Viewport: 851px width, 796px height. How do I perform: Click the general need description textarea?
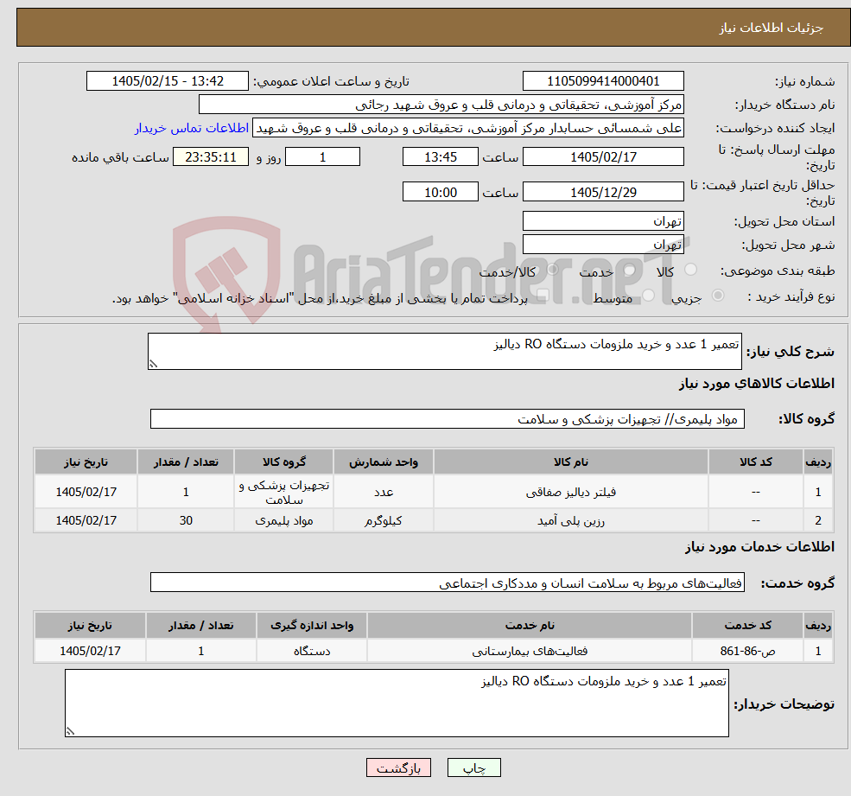click(444, 351)
